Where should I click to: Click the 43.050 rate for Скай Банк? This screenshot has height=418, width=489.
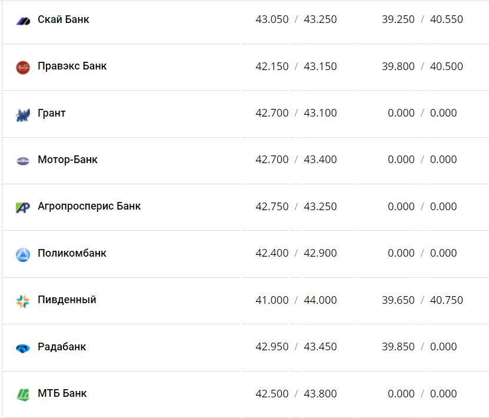tap(272, 19)
